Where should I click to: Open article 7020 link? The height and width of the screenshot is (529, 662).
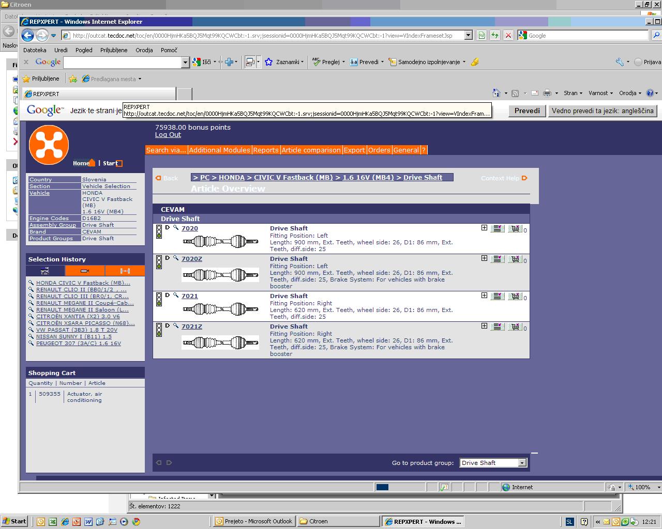190,228
